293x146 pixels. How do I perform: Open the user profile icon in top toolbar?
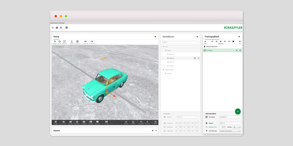coord(67,27)
